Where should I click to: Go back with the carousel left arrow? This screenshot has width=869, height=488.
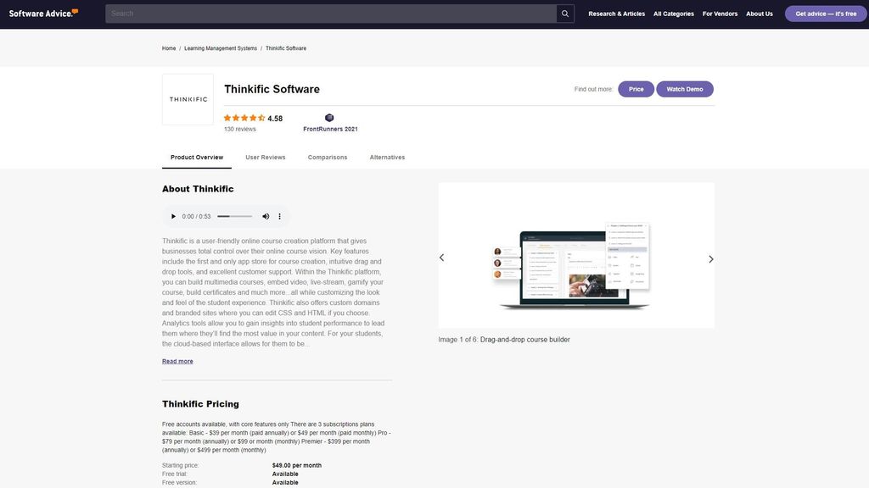440,256
